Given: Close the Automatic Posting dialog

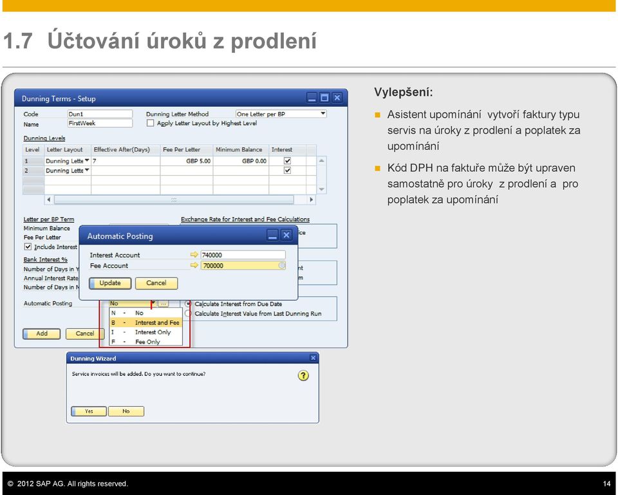Looking at the screenshot, I should point(286,236).
